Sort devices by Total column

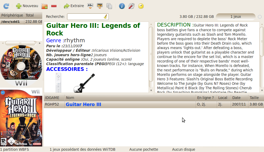(33, 15)
